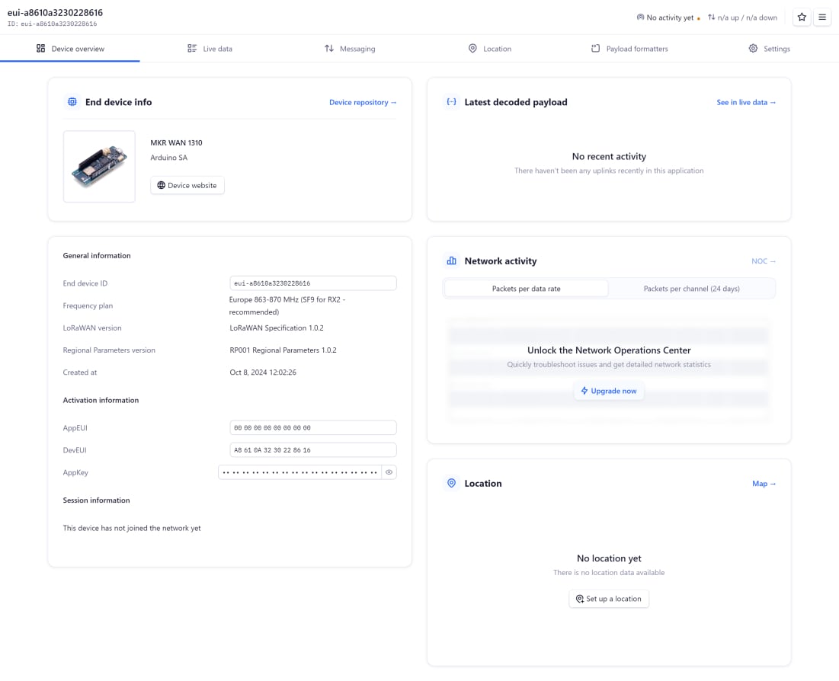The width and height of the screenshot is (839, 681).
Task: Click the Upgrade now button
Action: 609,390
